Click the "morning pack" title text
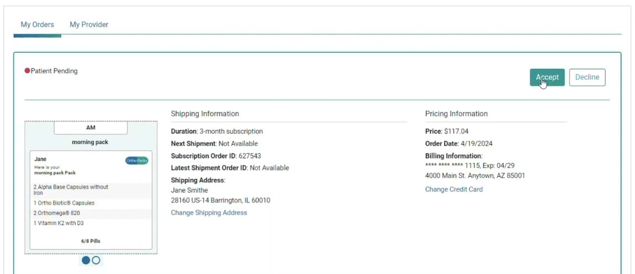Image resolution: width=635 pixels, height=274 pixels. (90, 143)
